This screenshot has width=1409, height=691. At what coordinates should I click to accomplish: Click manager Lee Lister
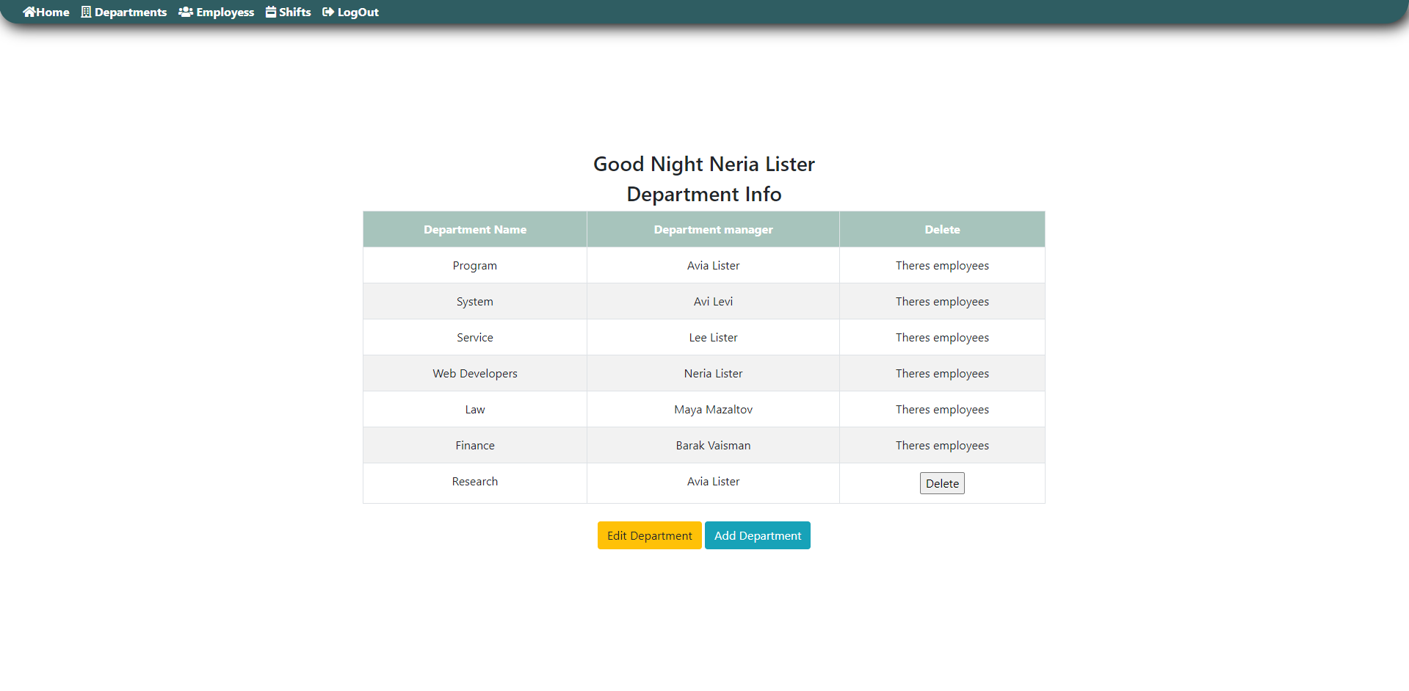713,337
